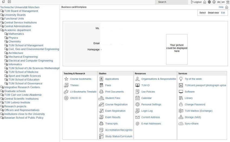Open the Physics department link
The width and height of the screenshot is (230, 142).
tap(13, 38)
